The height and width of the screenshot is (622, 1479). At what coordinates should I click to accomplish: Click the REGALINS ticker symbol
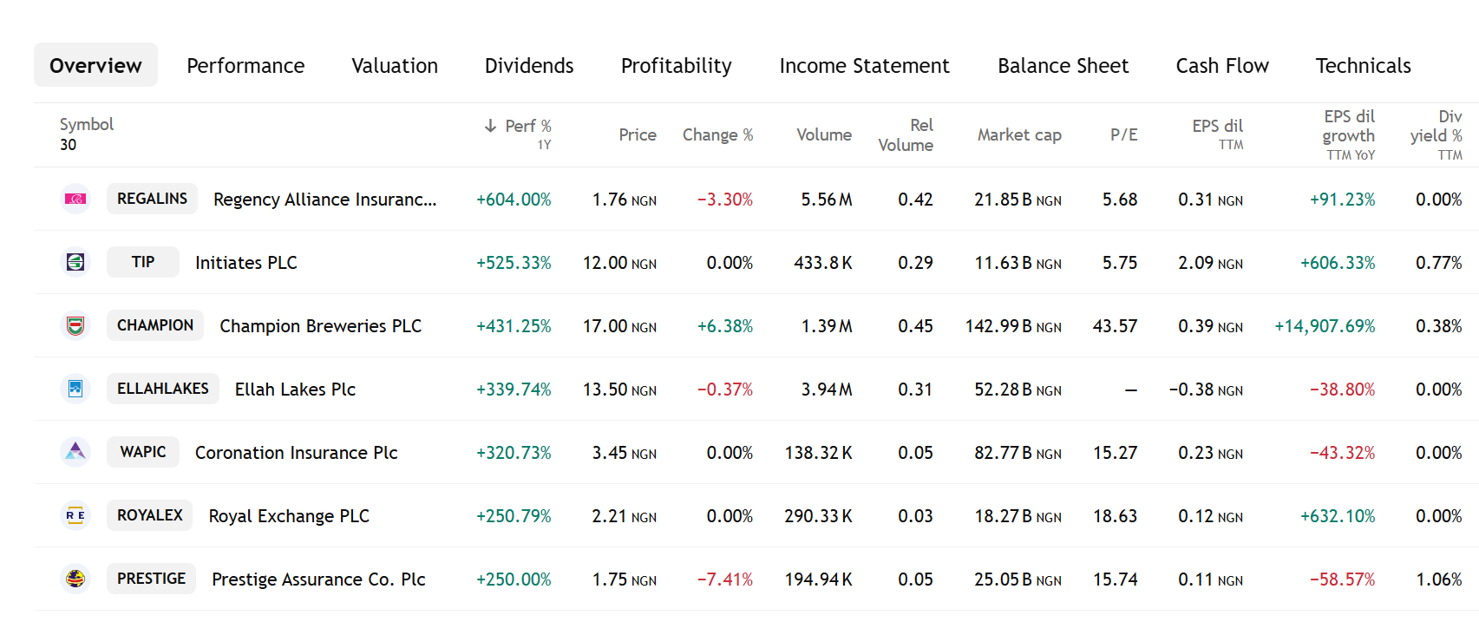[x=152, y=199]
